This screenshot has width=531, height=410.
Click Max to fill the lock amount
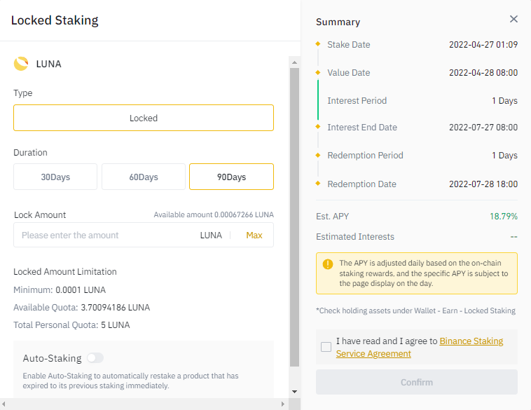254,235
